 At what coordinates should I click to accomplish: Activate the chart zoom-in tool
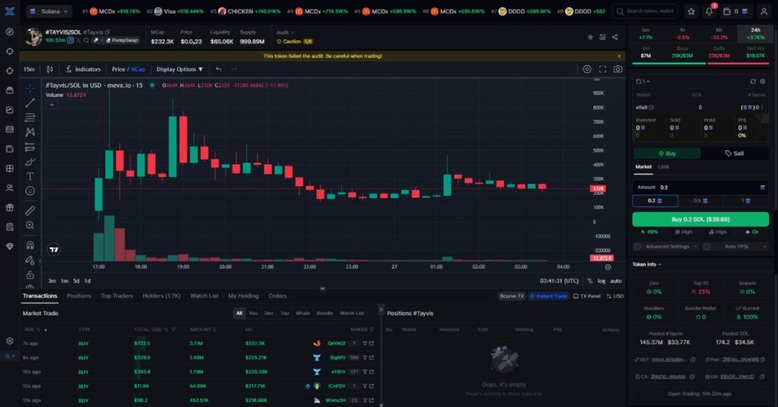point(30,226)
